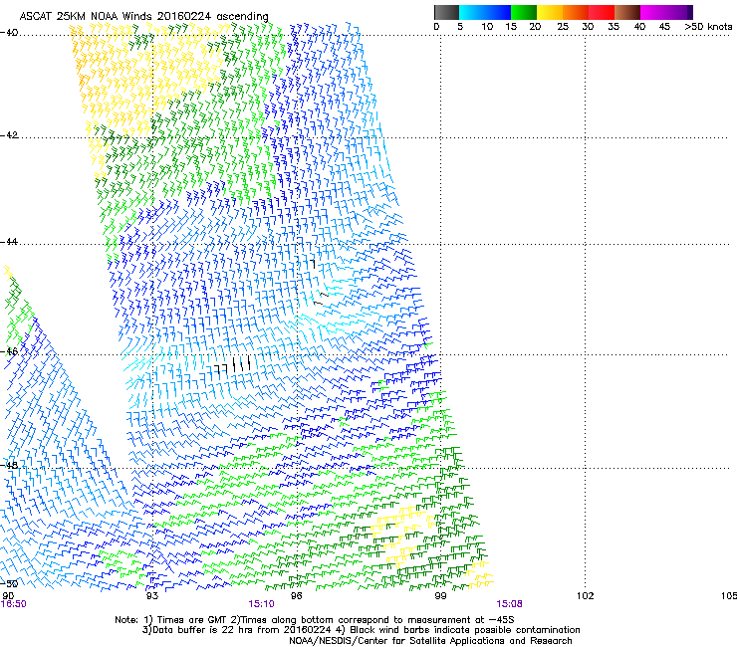Image resolution: width=737 pixels, height=647 pixels.
Task: Click the purple pass time '15:10'
Action: tap(261, 604)
